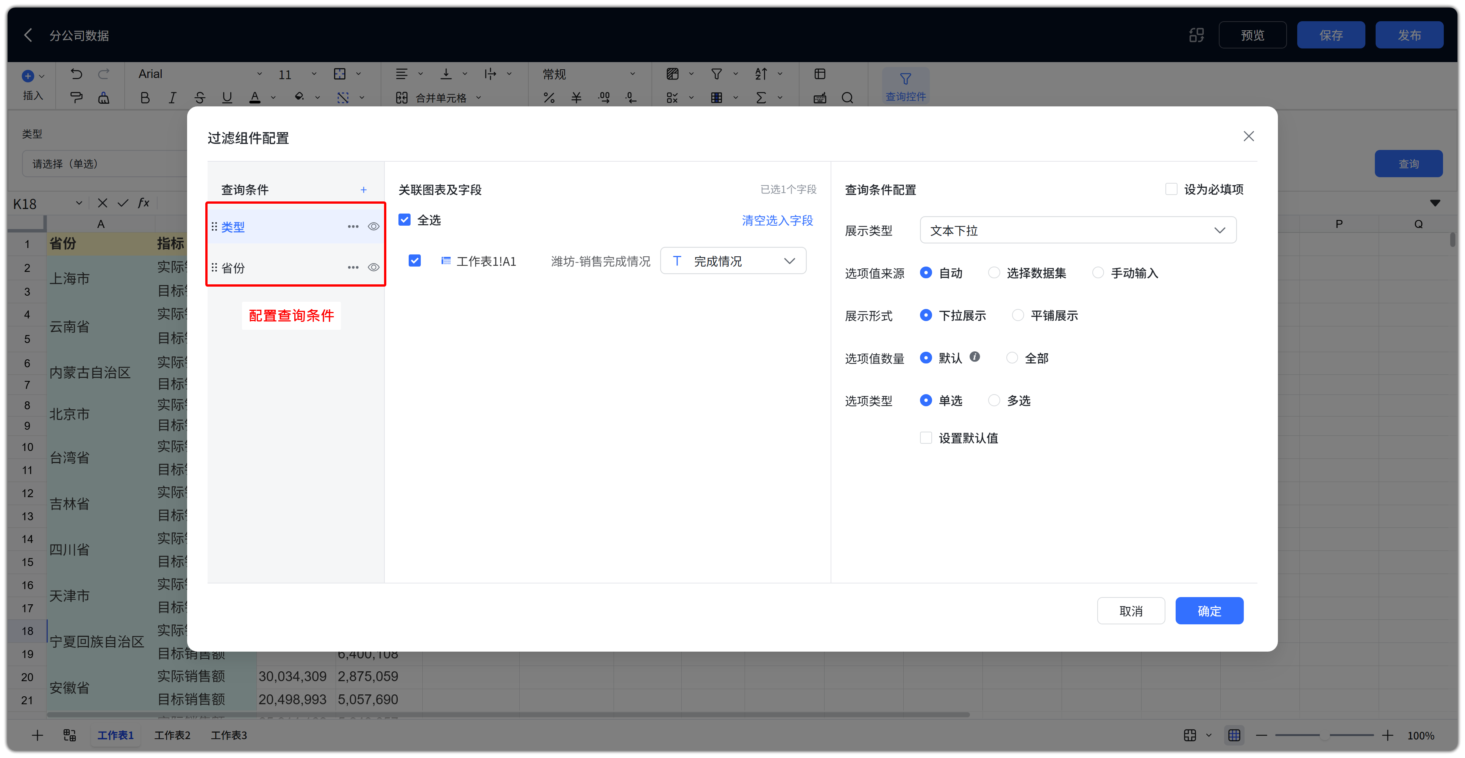
Task: Select 平铺展示 radio option
Action: click(1018, 315)
